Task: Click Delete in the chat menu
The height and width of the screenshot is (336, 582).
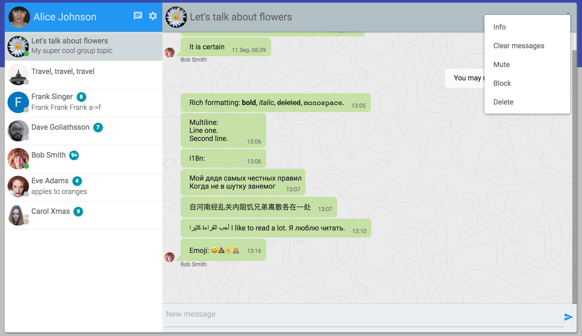Action: (x=503, y=102)
